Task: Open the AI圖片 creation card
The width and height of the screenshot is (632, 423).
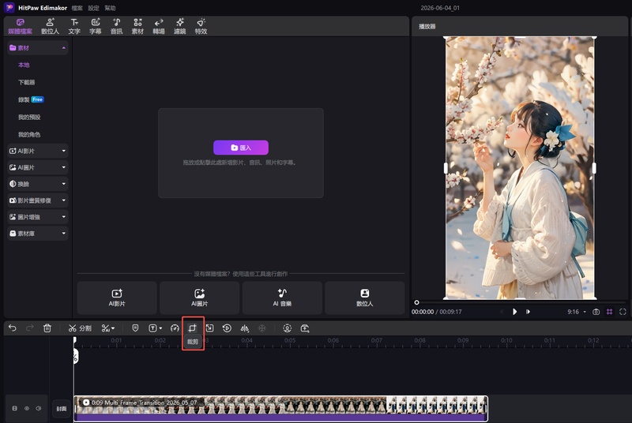Action: coord(200,298)
